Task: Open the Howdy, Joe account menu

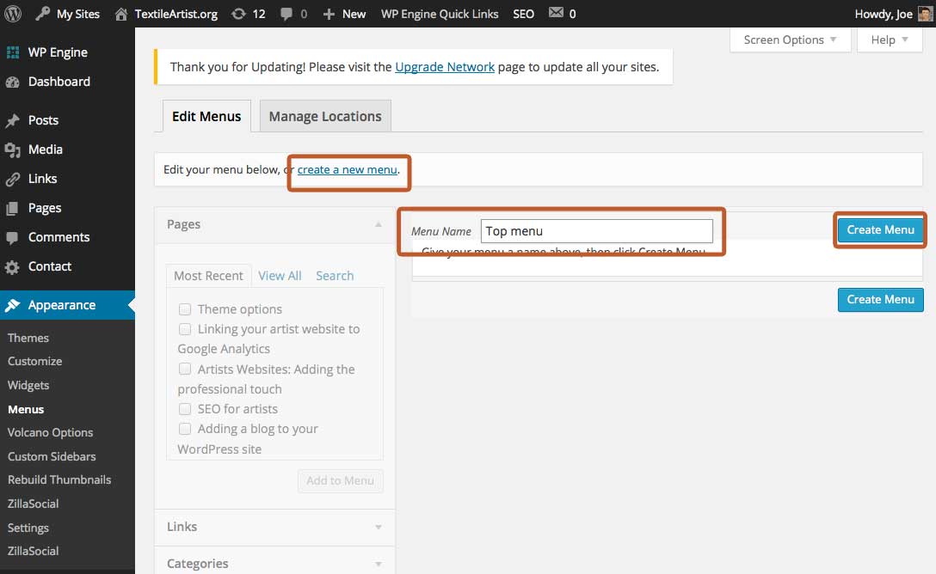Action: coord(893,14)
